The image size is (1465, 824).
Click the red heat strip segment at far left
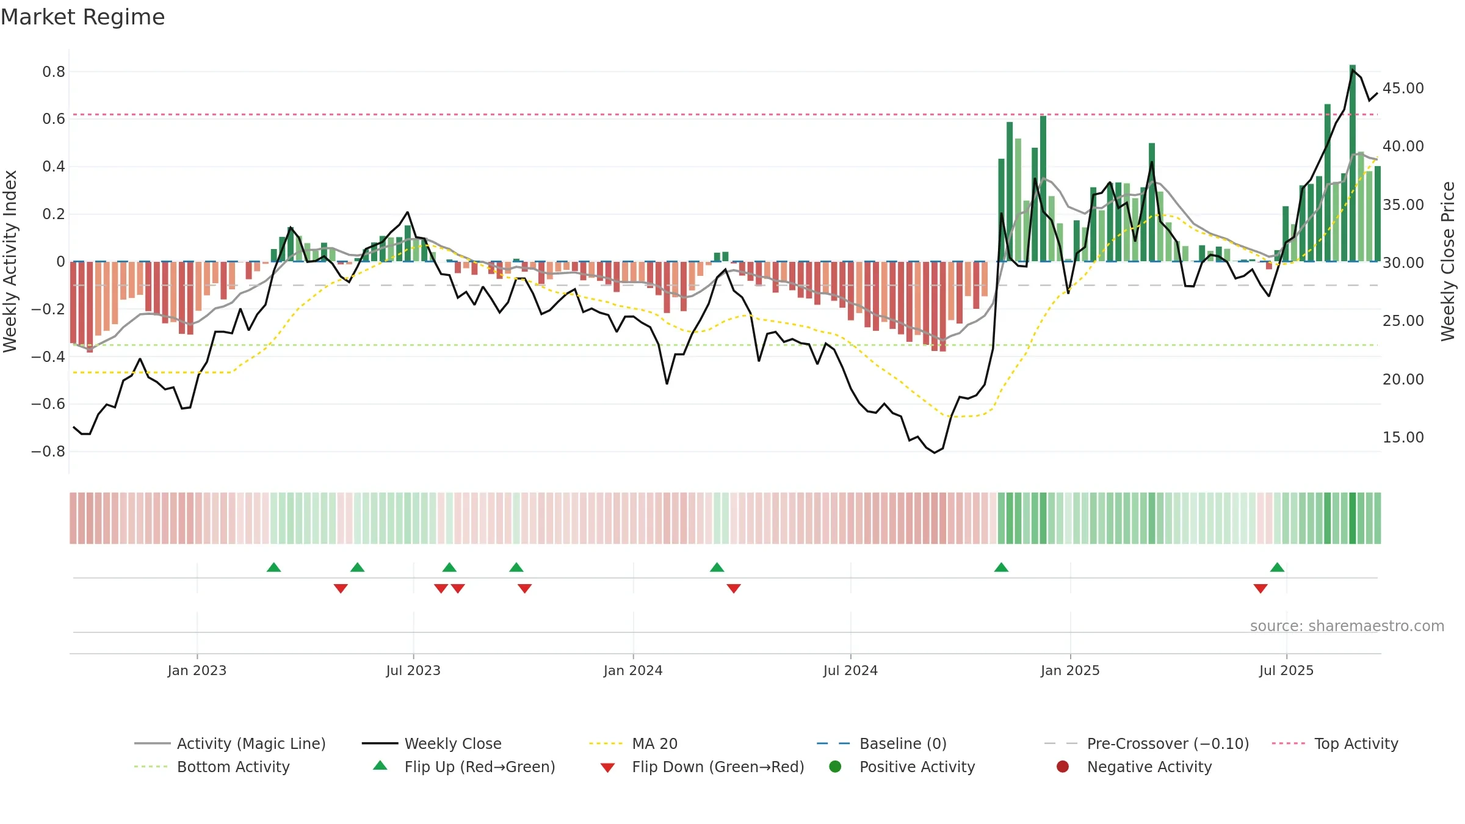pyautogui.click(x=73, y=518)
